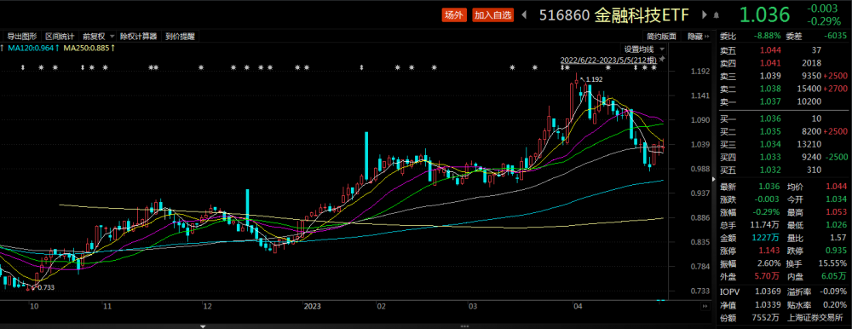Open the price alert bell icon
The height and width of the screenshot is (329, 852).
717,15
